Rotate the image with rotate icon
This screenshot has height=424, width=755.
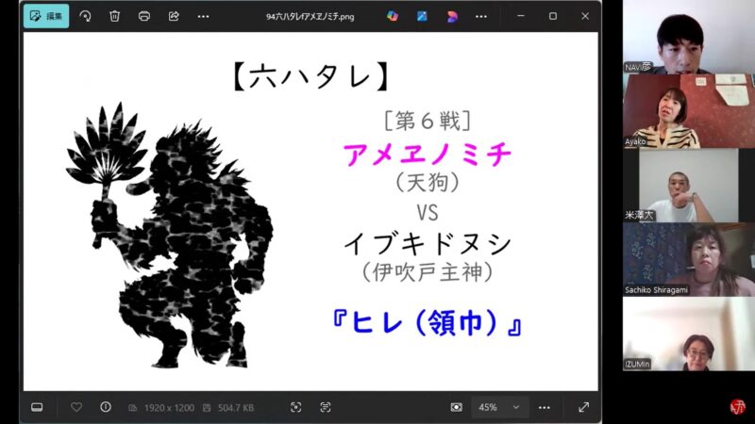(85, 16)
